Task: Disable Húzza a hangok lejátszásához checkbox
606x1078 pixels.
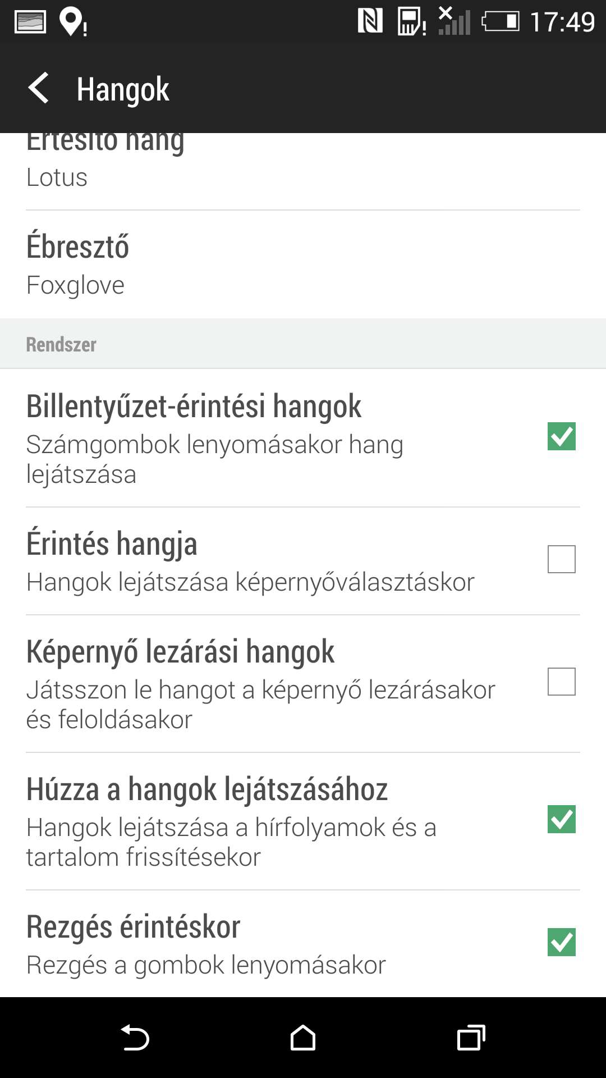Action: [561, 819]
